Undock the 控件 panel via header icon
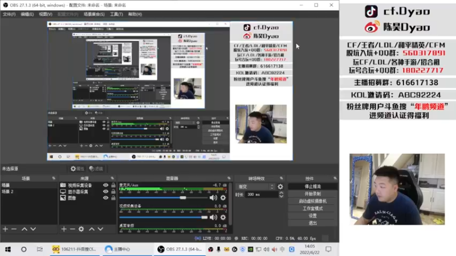The width and height of the screenshot is (456, 256). (335, 178)
